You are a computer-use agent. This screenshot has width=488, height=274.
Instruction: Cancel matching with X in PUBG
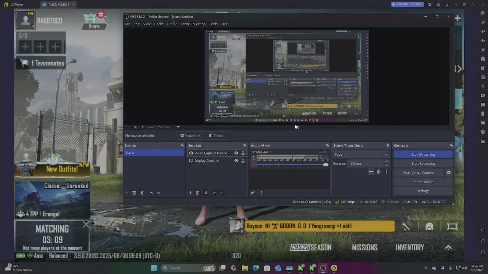pyautogui.click(x=86, y=225)
